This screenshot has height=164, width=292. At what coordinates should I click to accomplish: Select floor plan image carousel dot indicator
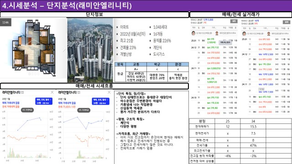coord(34,74)
